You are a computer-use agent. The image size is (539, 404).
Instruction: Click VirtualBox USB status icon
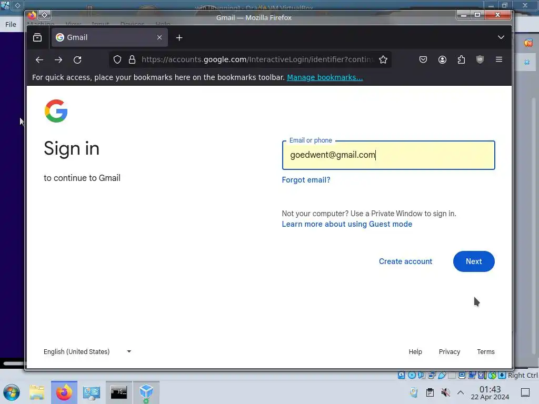point(442,375)
